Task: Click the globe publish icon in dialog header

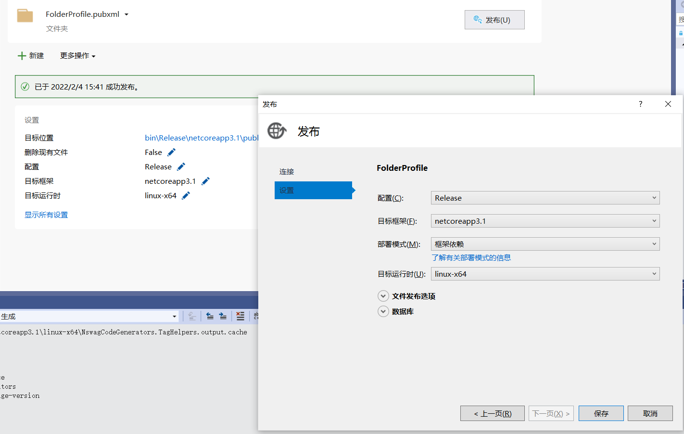Action: click(x=277, y=130)
